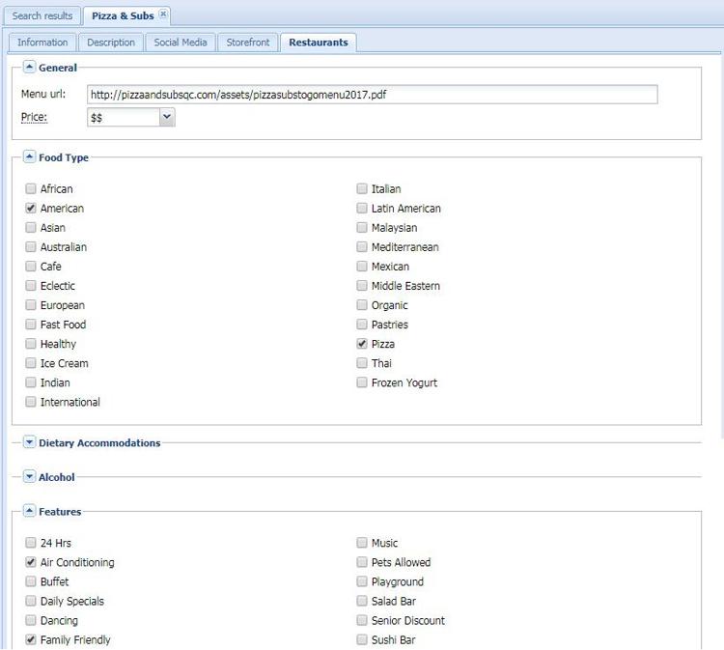Enable the Music feature

362,543
